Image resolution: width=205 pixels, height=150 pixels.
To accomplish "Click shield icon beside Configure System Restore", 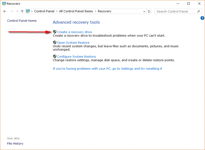I will click(55, 56).
